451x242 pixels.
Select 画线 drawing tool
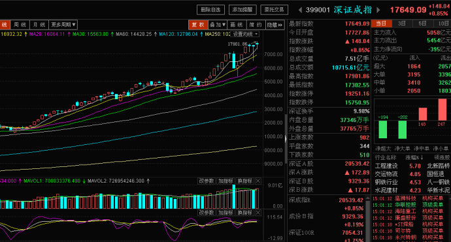237,25
